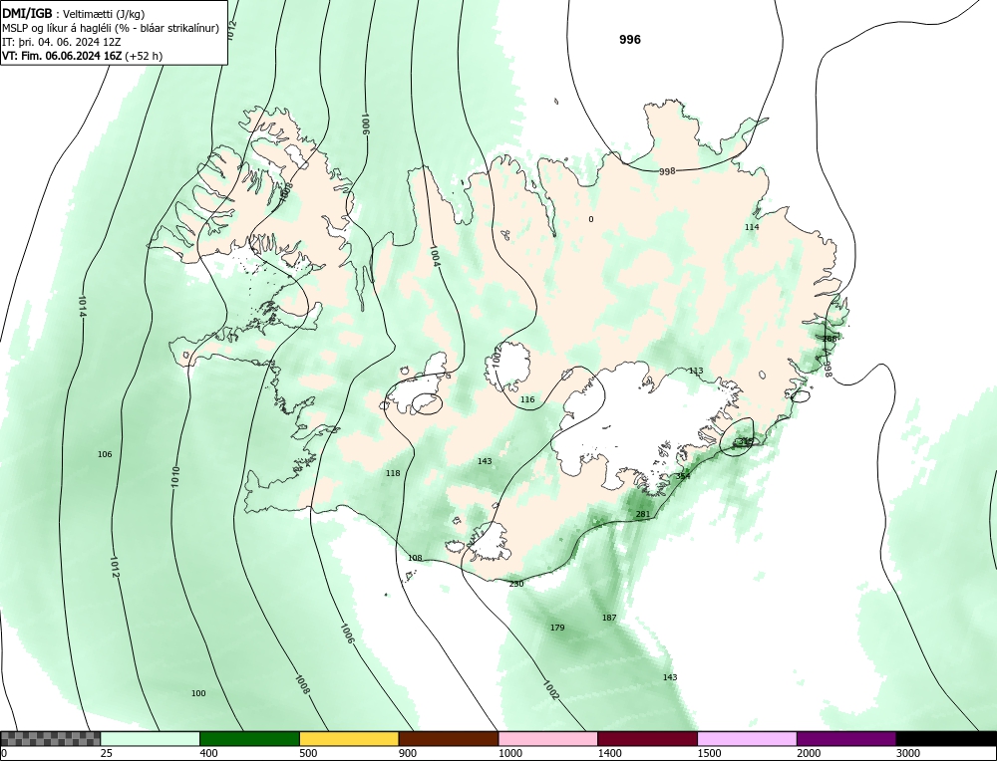Click the legend scale label '400'

(208, 754)
